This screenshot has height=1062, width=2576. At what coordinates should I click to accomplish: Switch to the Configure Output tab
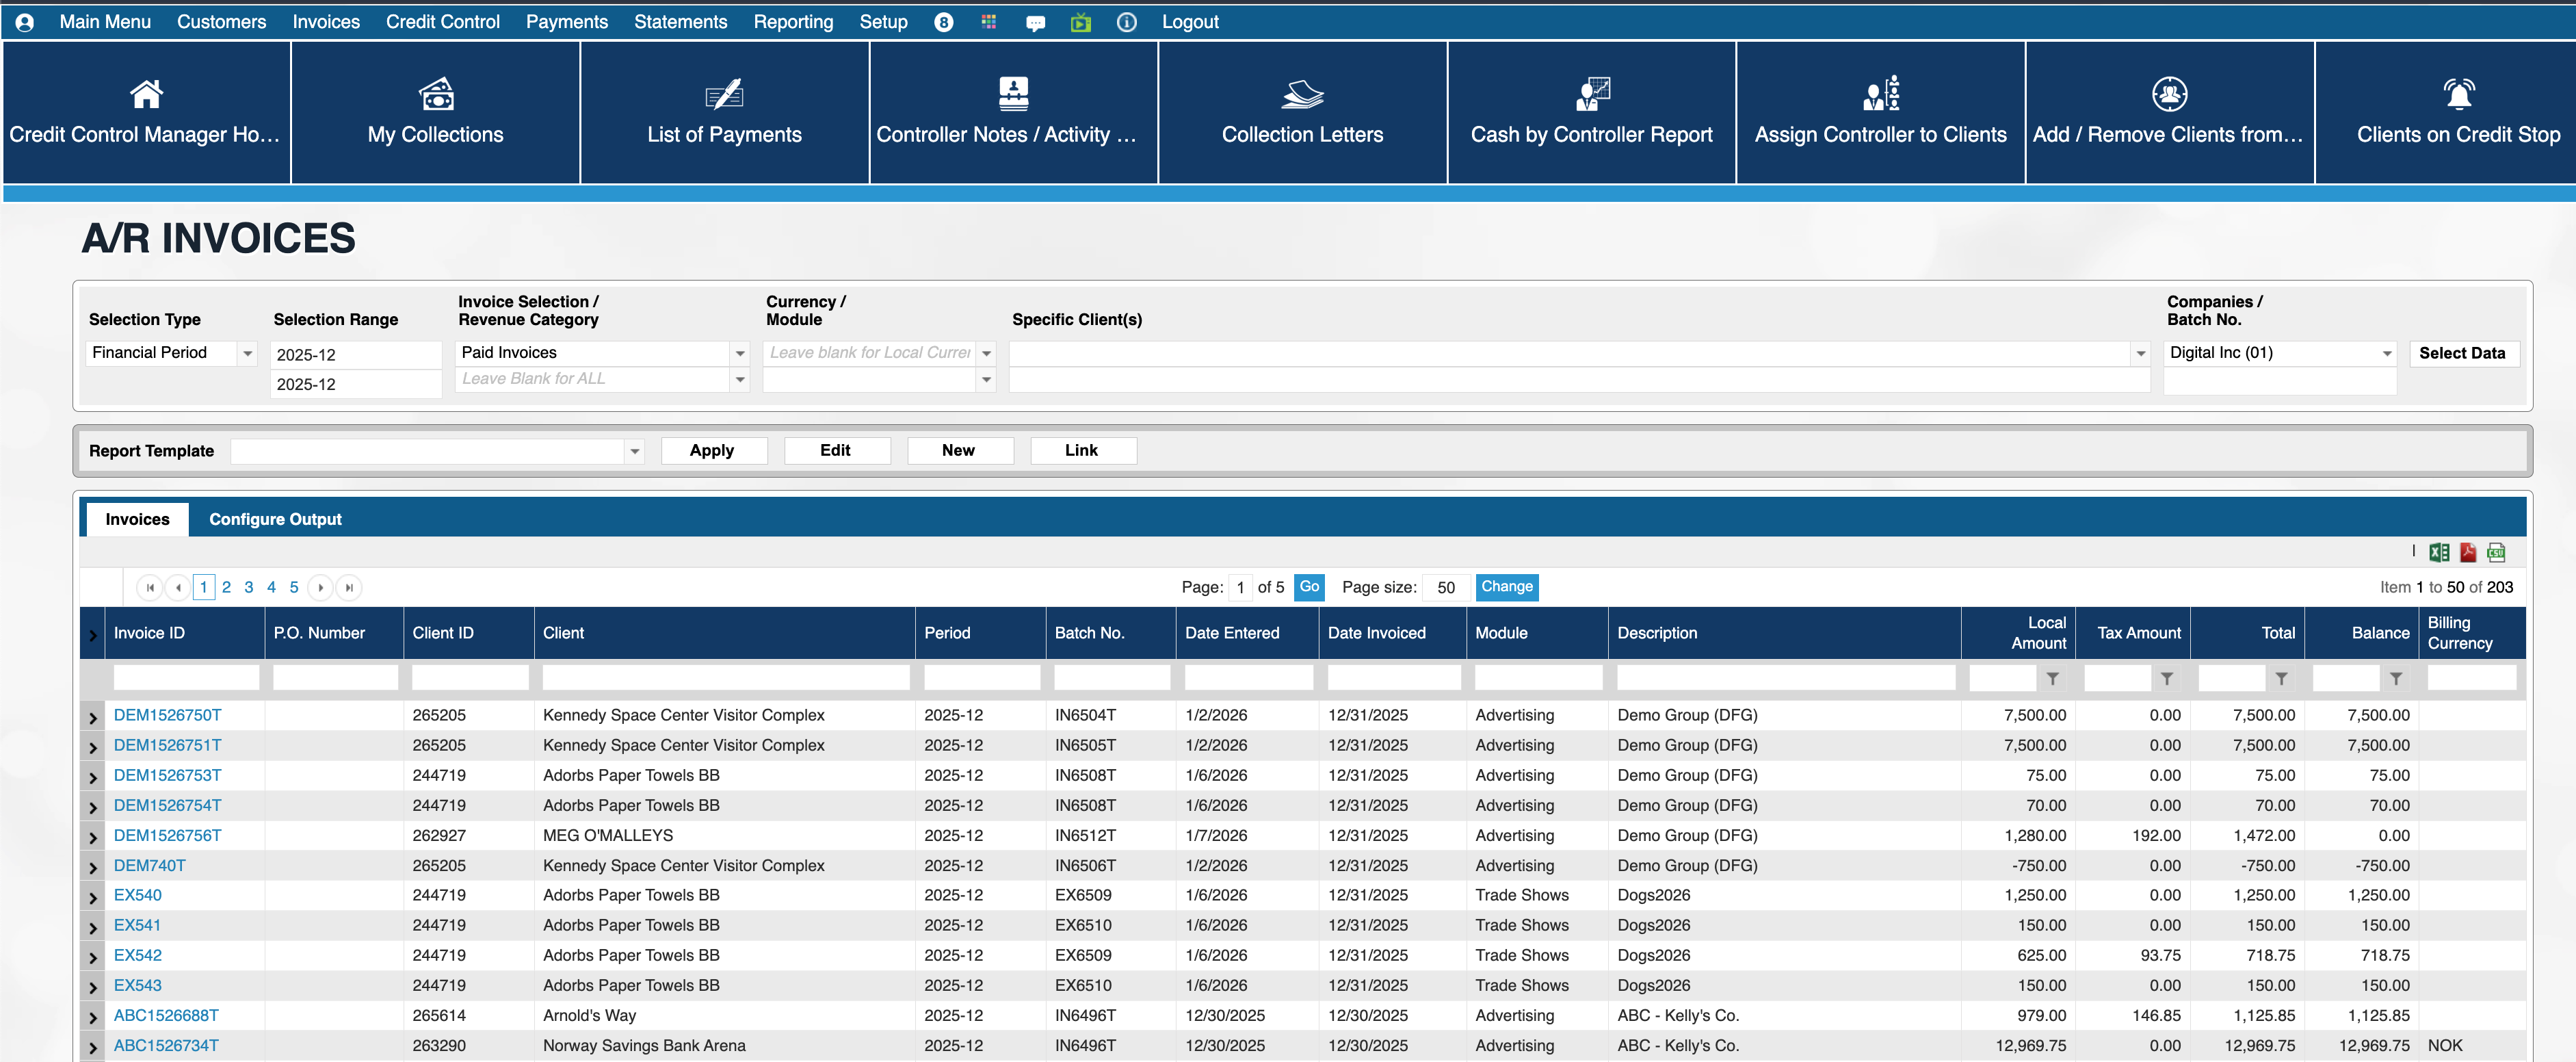(x=275, y=519)
